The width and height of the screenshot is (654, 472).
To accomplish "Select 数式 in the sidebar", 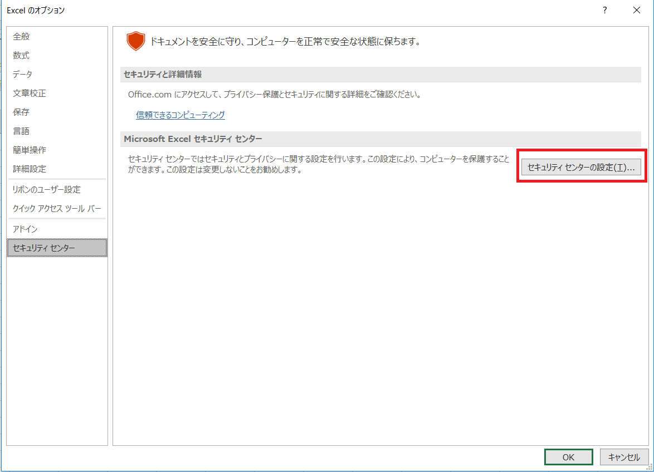I will tap(21, 55).
